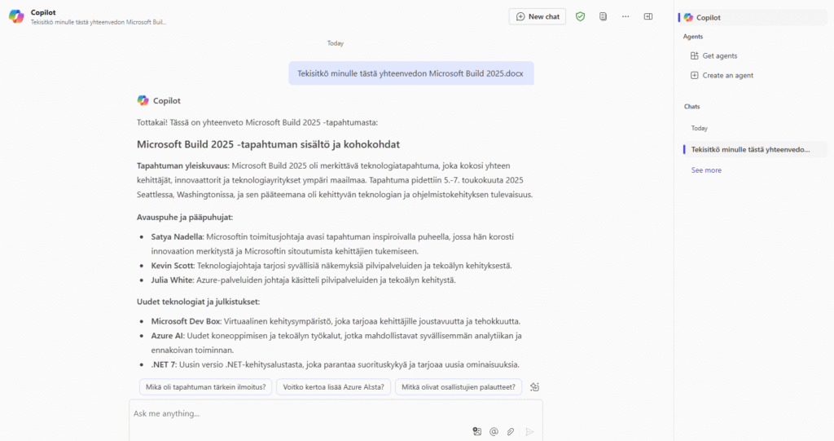Click the Get agents icon
The image size is (834, 441).
point(694,55)
